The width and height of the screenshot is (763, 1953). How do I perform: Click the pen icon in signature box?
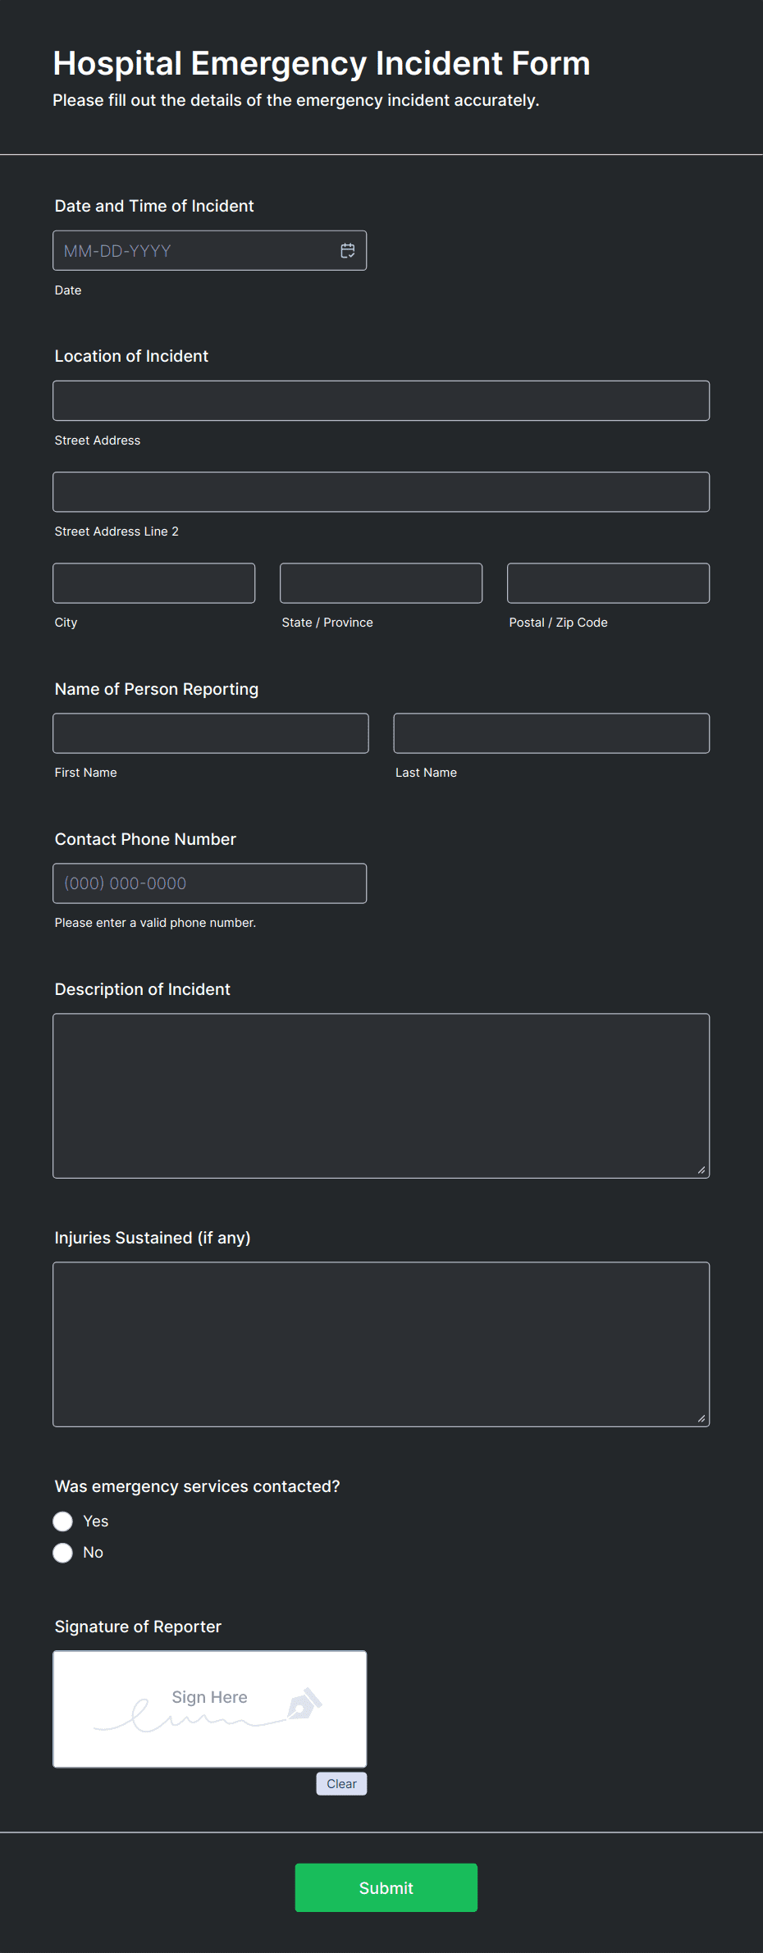tap(304, 1703)
